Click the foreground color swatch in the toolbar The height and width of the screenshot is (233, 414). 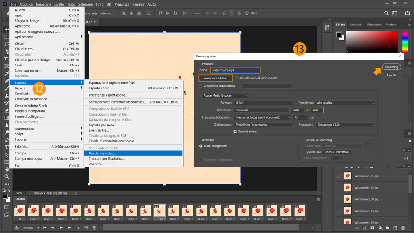coord(5,196)
